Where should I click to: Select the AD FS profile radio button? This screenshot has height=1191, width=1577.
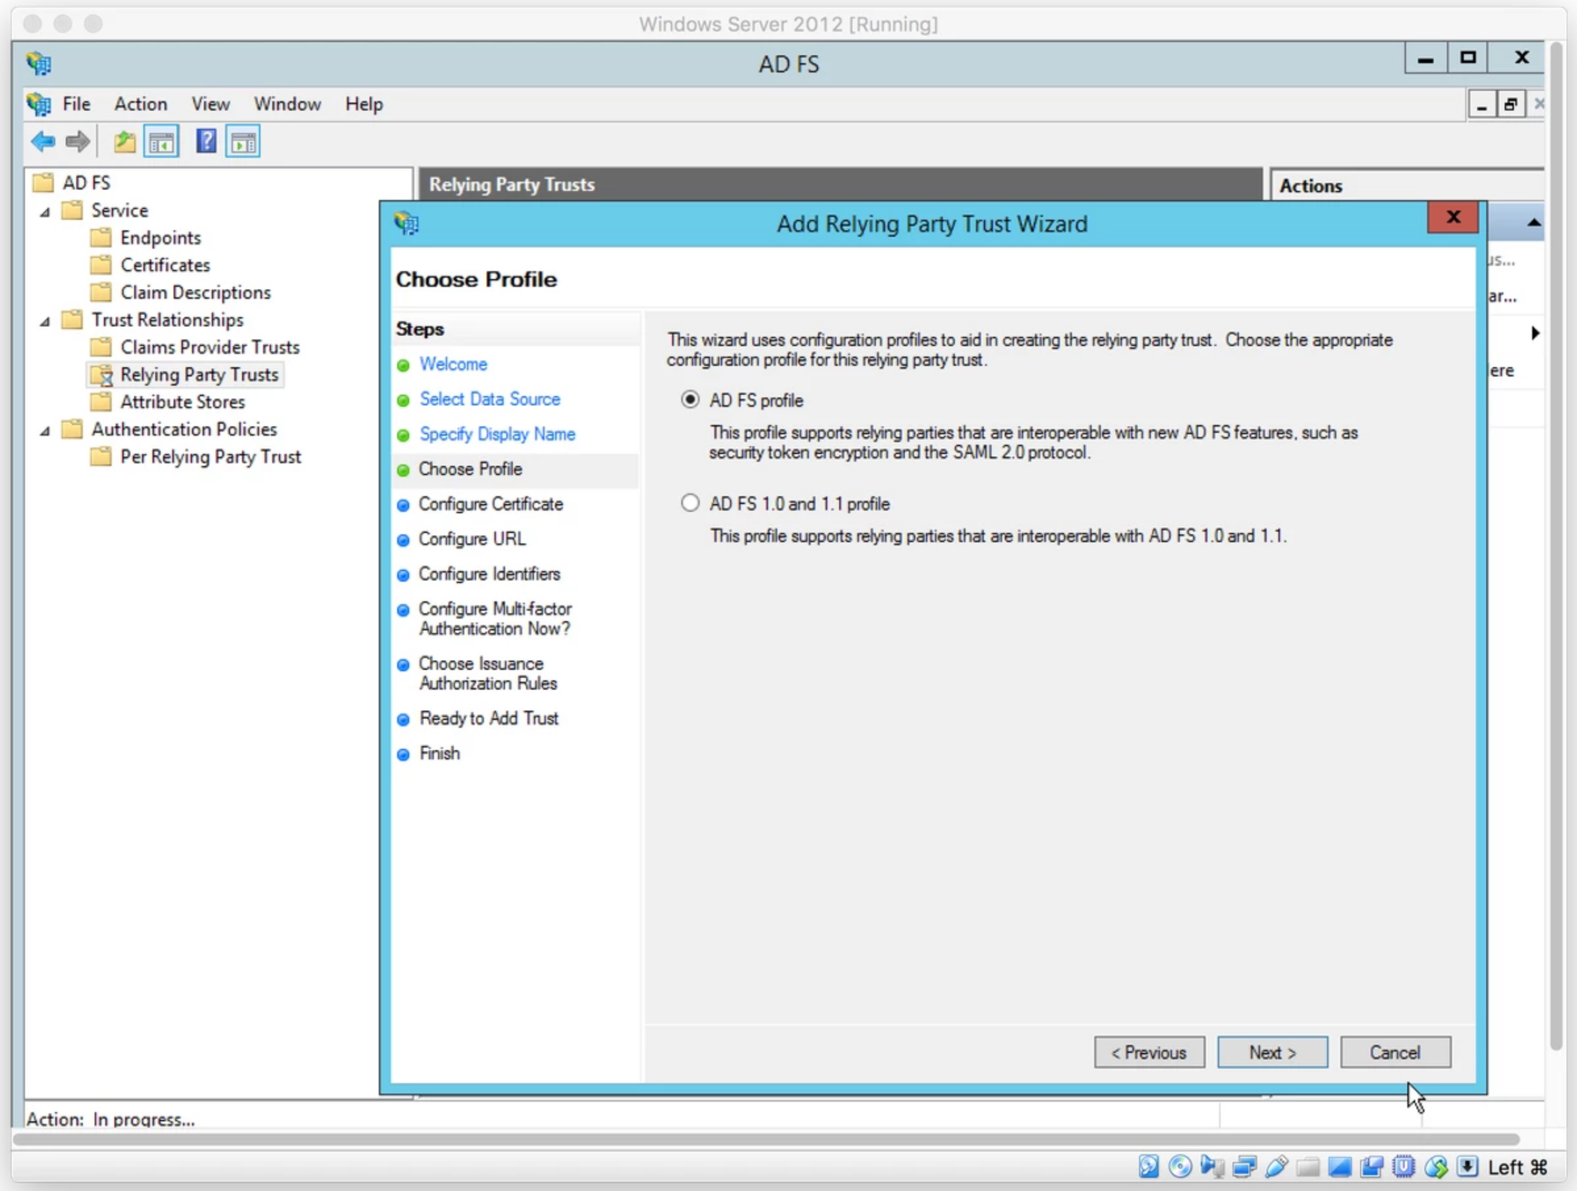coord(689,399)
